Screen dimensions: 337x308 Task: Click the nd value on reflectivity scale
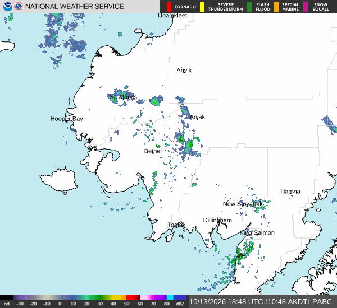[7, 304]
